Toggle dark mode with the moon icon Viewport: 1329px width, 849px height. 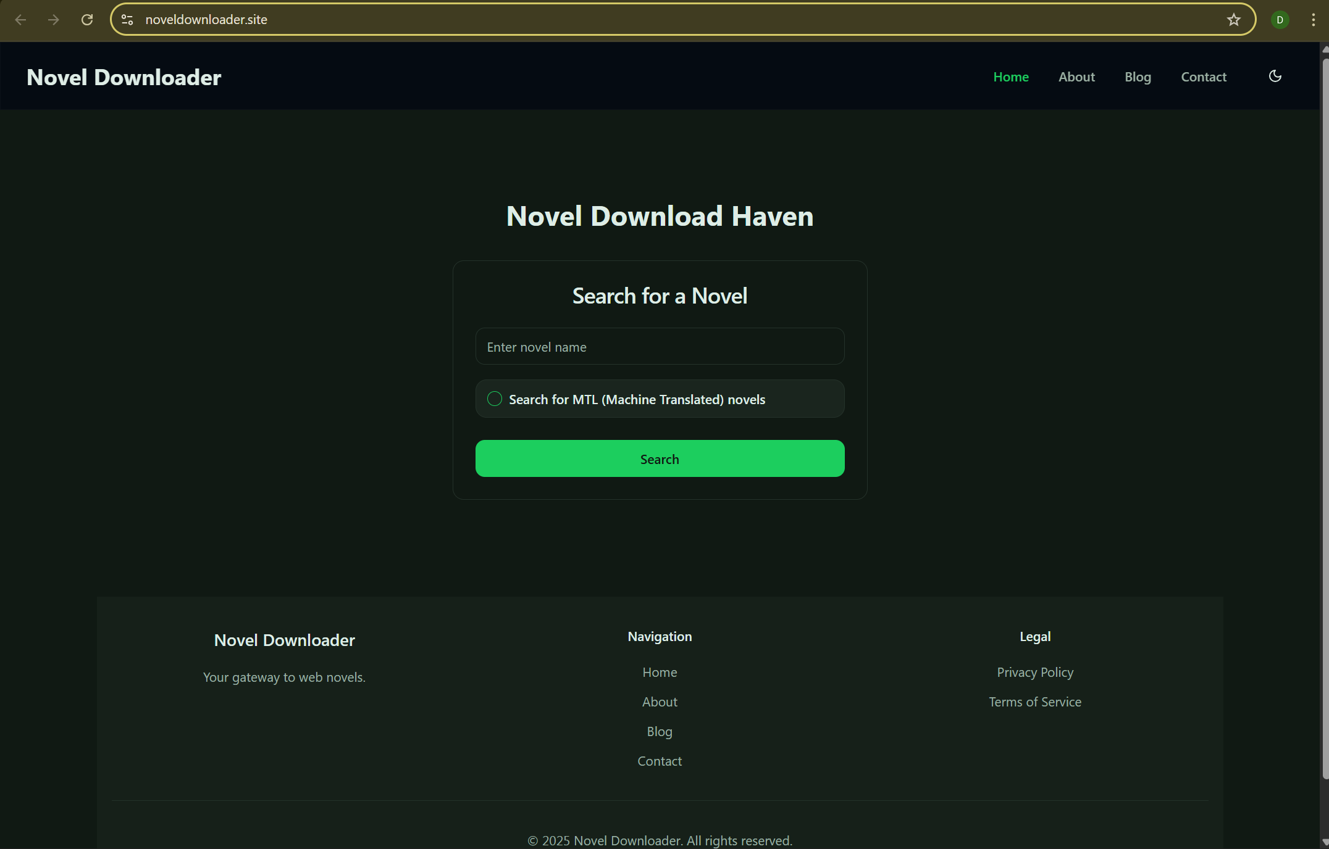point(1275,76)
